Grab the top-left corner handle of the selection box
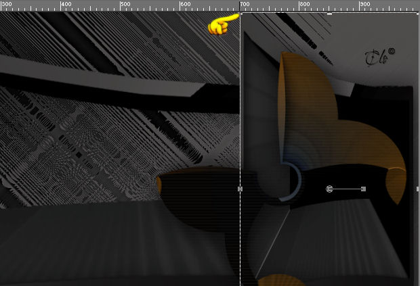This screenshot has width=420, height=286. tap(240, 13)
